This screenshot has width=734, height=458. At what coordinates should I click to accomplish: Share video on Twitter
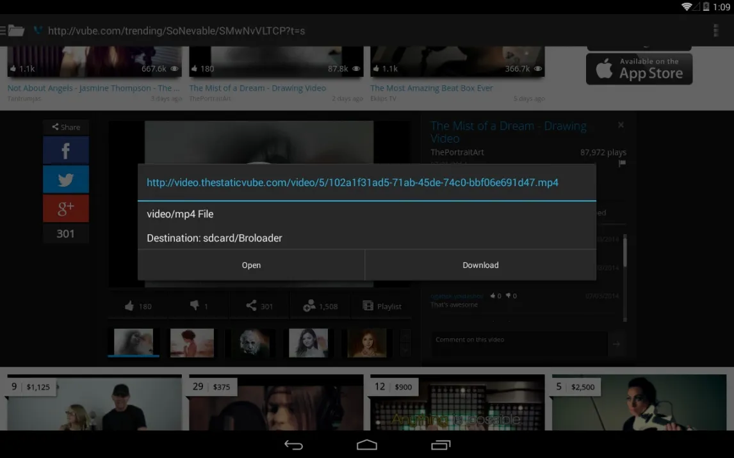point(66,180)
